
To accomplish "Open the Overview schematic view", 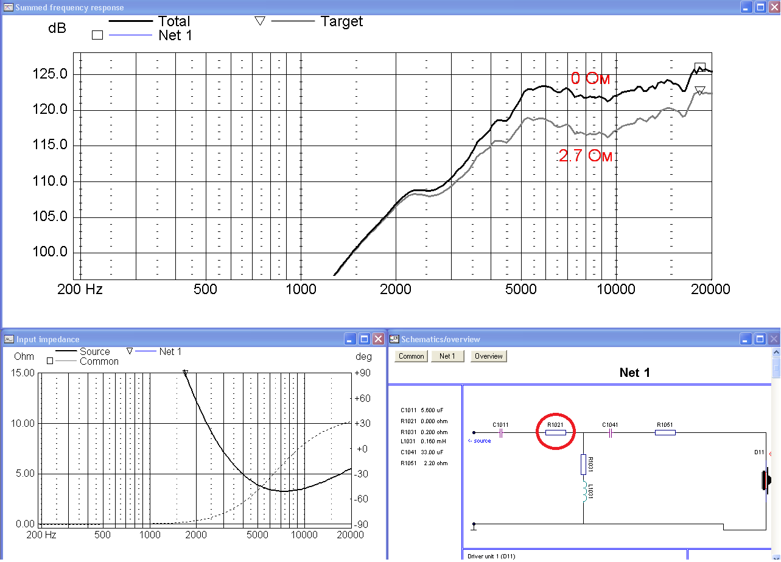I will (488, 356).
